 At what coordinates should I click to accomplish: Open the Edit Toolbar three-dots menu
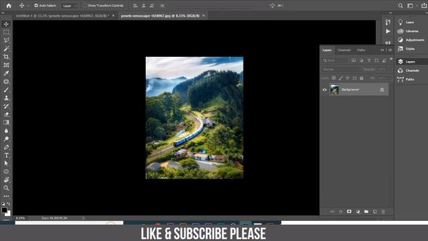click(6, 196)
